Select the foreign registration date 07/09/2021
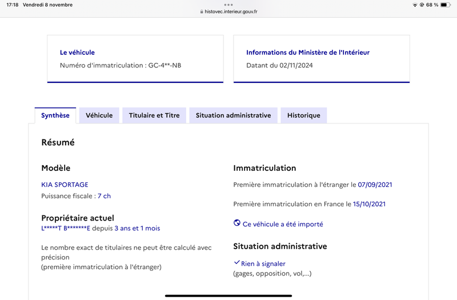Viewport: 457px width, 300px height. tap(375, 185)
